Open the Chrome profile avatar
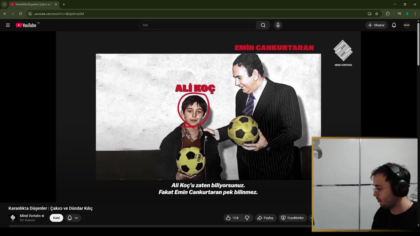The height and width of the screenshot is (236, 420). (407, 14)
